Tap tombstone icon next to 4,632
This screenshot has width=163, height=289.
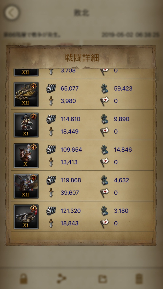[x=105, y=180]
